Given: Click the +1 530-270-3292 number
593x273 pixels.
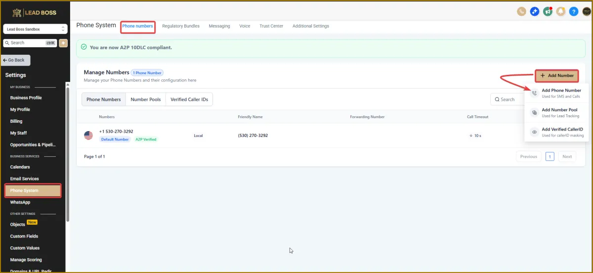Looking at the screenshot, I should tap(116, 132).
